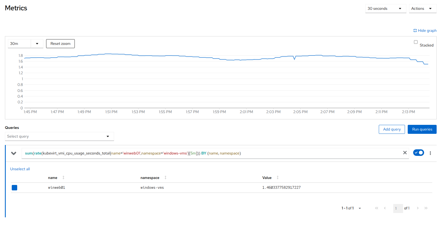The image size is (441, 235).
Task: Click the Hide graph link
Action: pyautogui.click(x=425, y=31)
